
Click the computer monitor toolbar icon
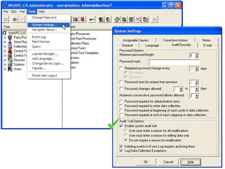click(131, 19)
